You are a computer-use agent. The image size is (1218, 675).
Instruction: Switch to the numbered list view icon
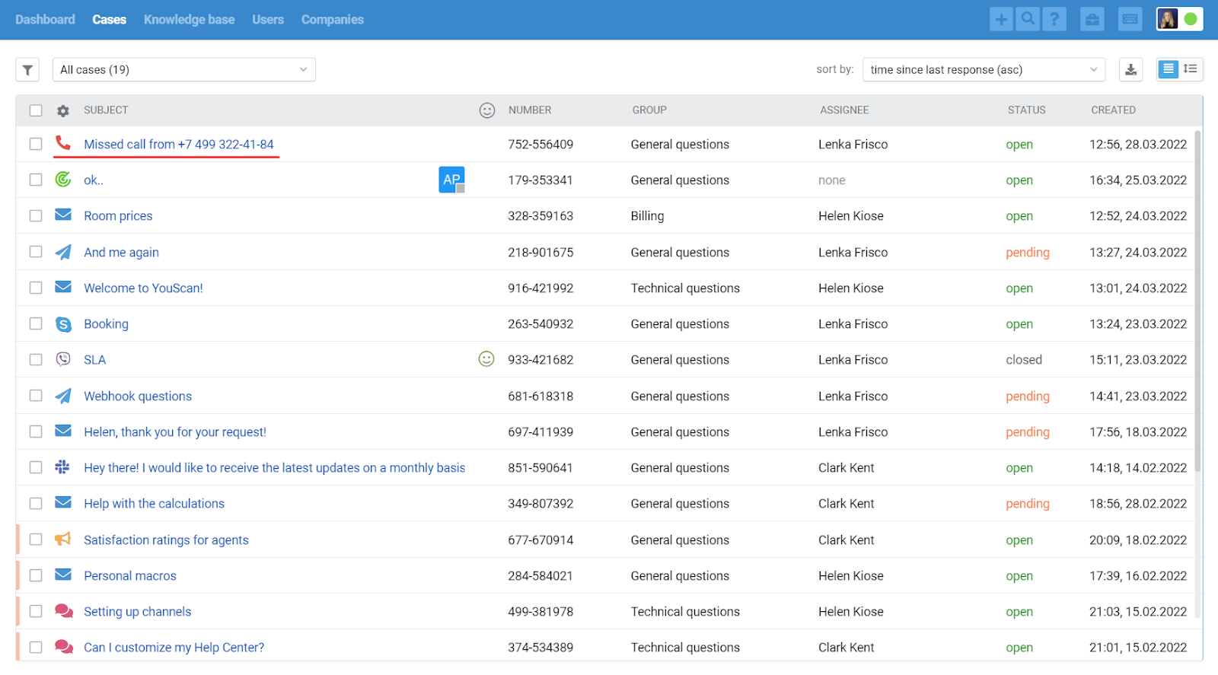pos(1191,69)
